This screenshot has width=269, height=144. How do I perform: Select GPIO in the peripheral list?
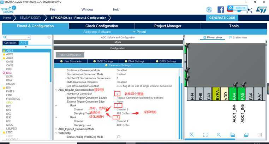(9, 103)
